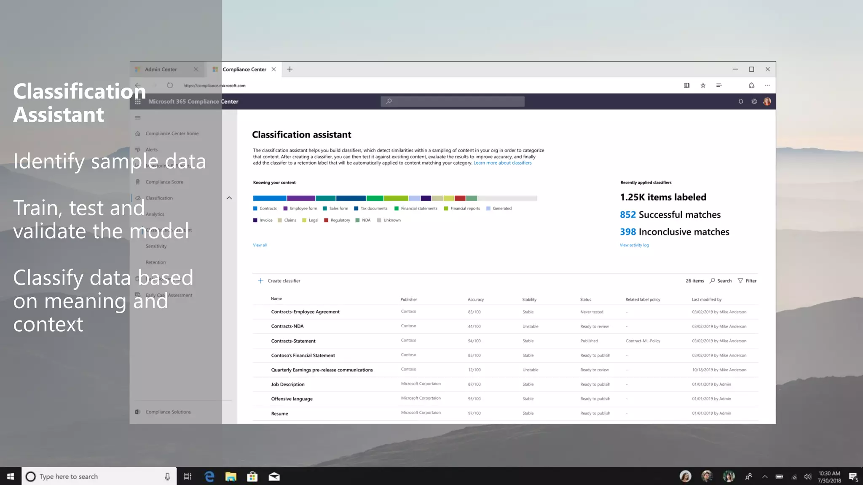Click the favorites star icon
This screenshot has height=485, width=863.
(703, 85)
